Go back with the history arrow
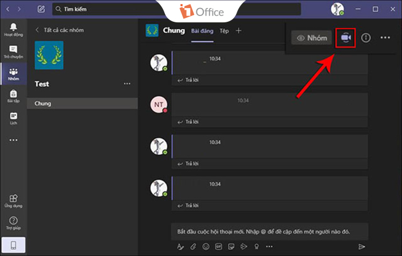402x256 pixels. pyautogui.click(x=7, y=9)
